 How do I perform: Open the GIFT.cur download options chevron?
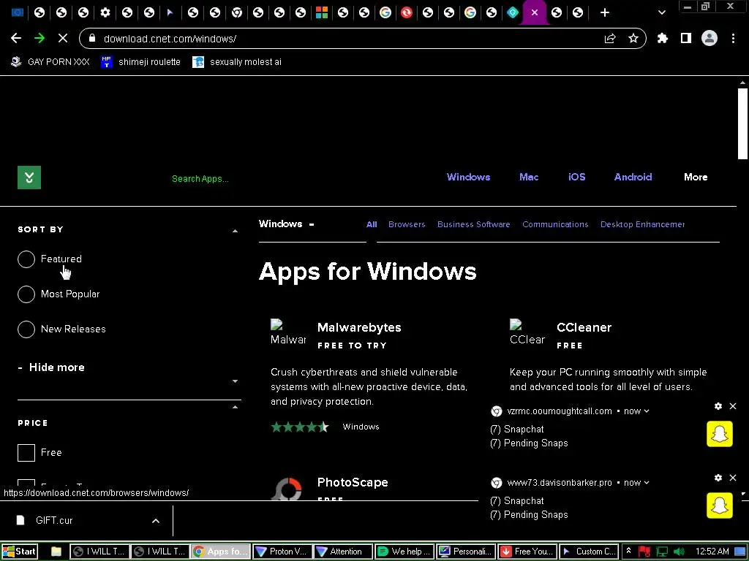tap(156, 520)
